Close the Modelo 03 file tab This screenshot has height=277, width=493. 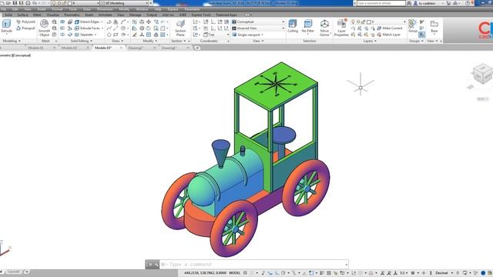pos(121,48)
